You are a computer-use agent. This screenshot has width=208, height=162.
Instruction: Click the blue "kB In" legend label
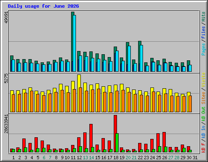(x=204, y=132)
